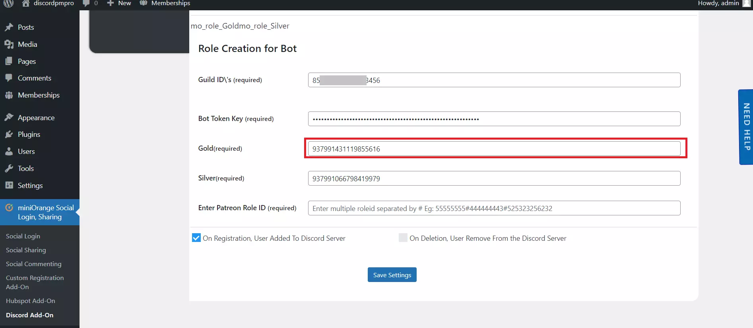
Task: Click the Memberships group icon in sidebar
Action: coord(9,95)
